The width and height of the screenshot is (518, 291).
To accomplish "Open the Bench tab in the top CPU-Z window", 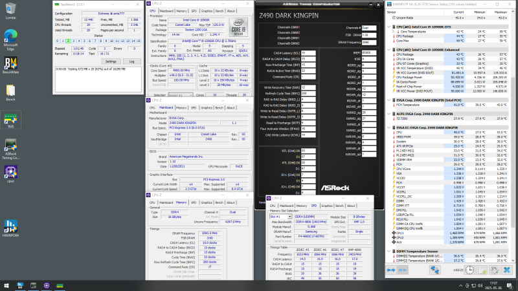I will pyautogui.click(x=220, y=11).
